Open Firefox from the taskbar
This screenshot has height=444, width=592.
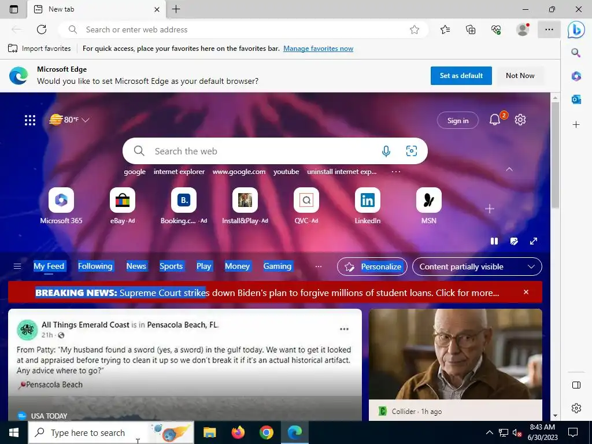(238, 432)
